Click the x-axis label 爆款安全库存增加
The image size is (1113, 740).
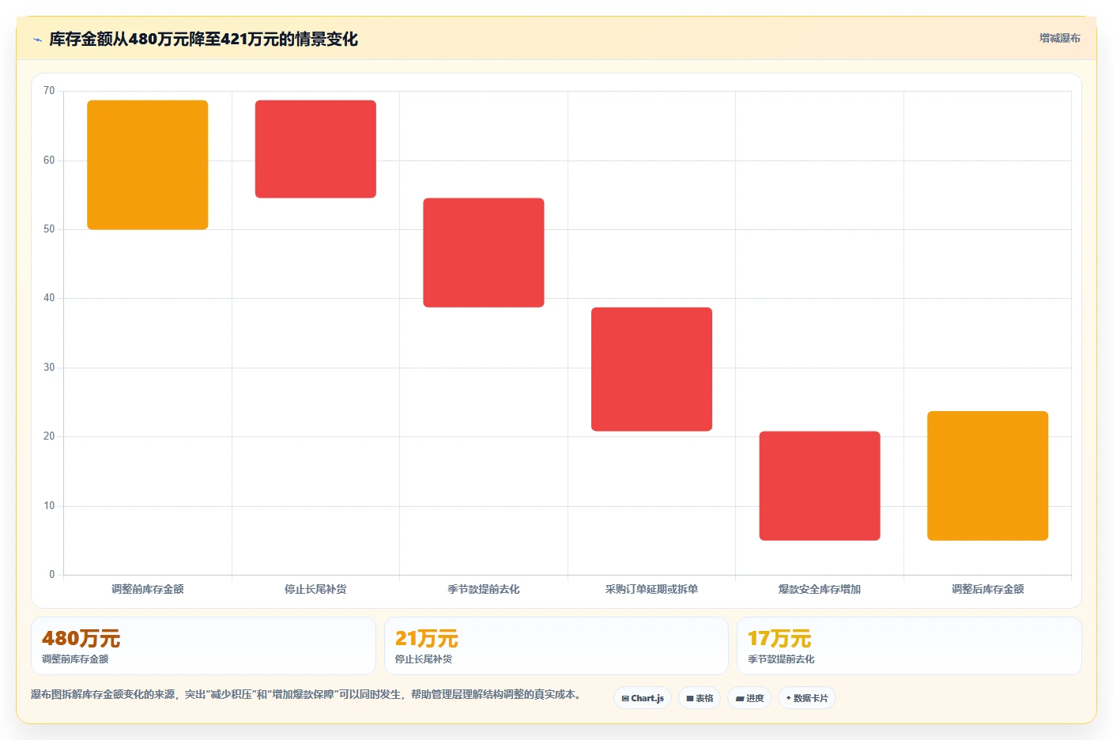(x=820, y=589)
